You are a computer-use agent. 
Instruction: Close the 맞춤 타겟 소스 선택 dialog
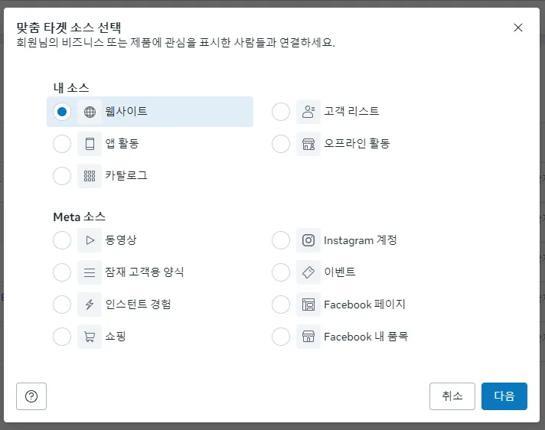(x=518, y=28)
